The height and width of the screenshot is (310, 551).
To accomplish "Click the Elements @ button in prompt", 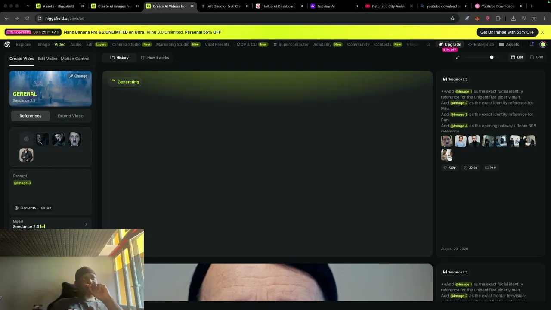I will [25, 208].
